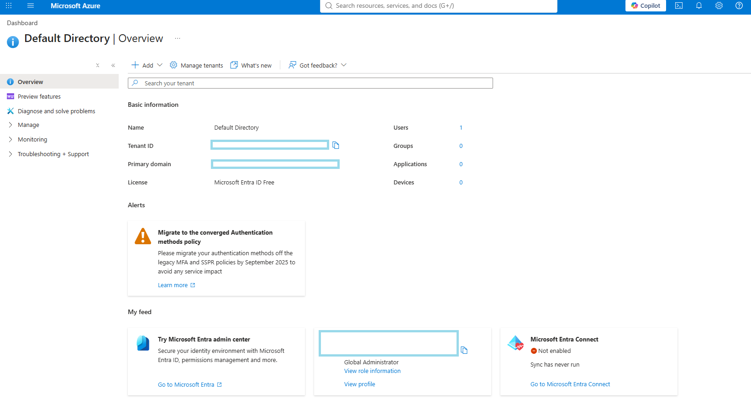751x399 pixels.
Task: Expand the Monitoring section chevron
Action: (x=10, y=139)
